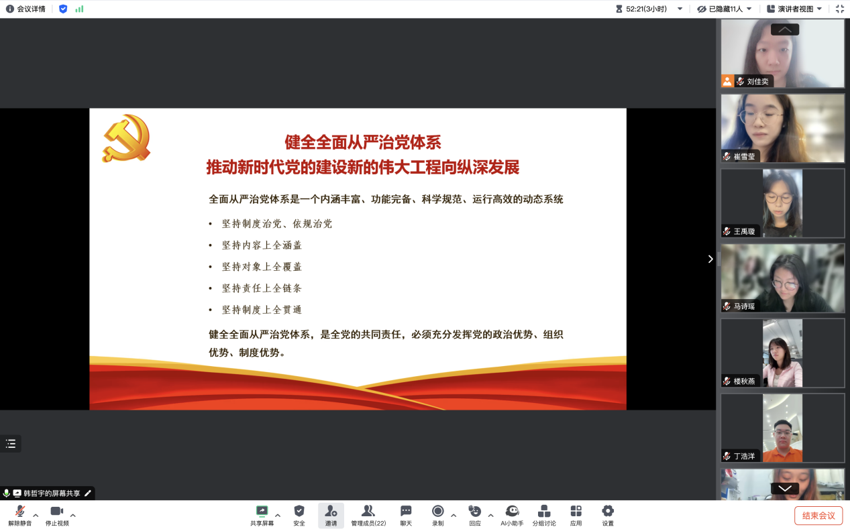This screenshot has height=531, width=850.
Task: Start recording with 录制 button
Action: pyautogui.click(x=437, y=515)
